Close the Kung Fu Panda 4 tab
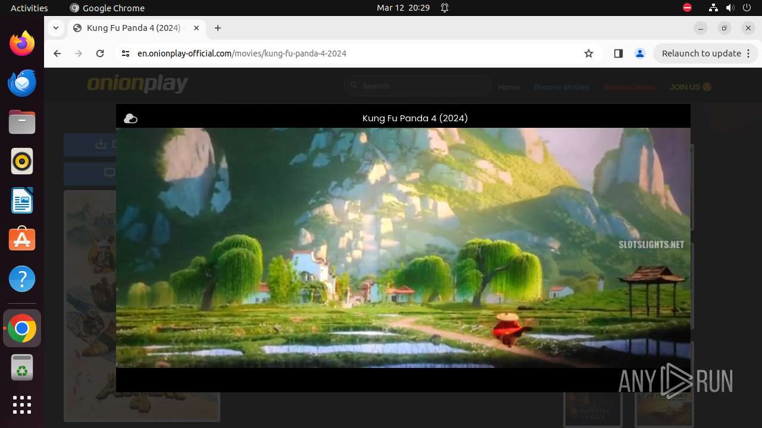The height and width of the screenshot is (428, 762). [196, 28]
